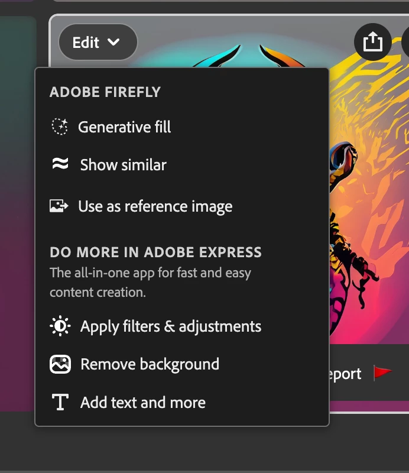This screenshot has width=409, height=473.
Task: Click the filters & adjustments brightness icon
Action: (x=60, y=326)
